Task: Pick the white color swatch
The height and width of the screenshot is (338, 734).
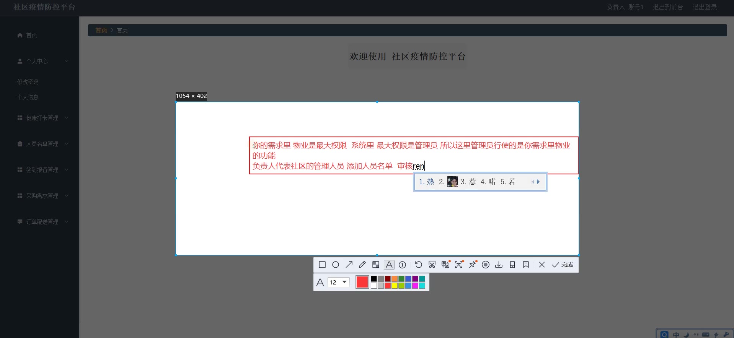Action: [374, 286]
